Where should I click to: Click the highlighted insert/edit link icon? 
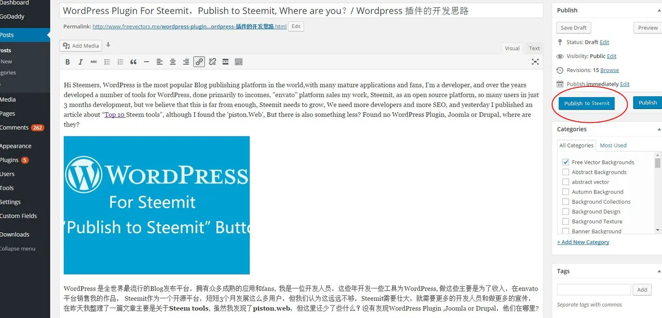click(199, 62)
